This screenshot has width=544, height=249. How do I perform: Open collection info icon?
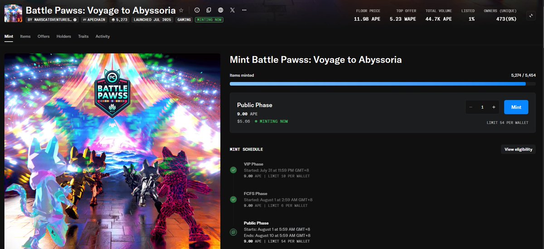click(x=197, y=10)
